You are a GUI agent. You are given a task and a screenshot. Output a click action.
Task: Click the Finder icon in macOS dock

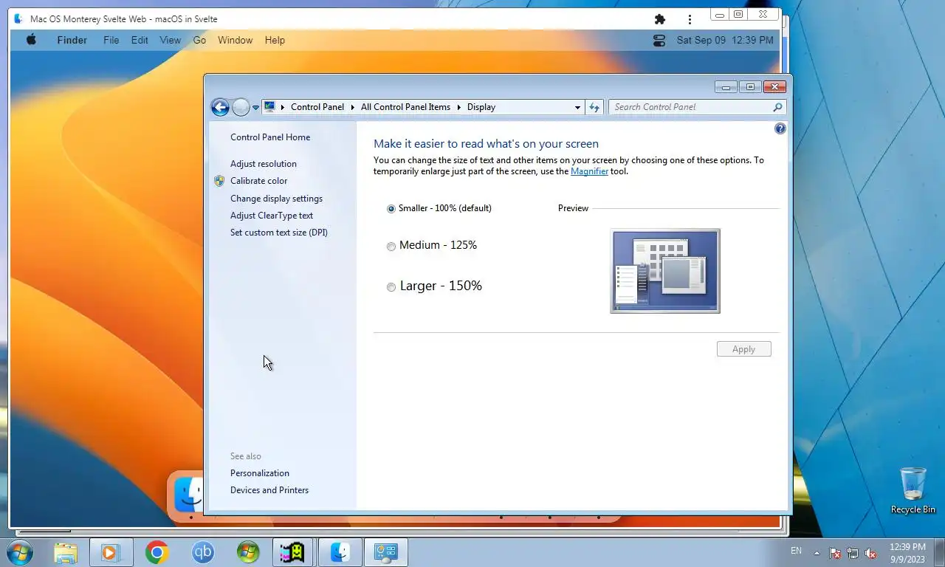coord(188,495)
